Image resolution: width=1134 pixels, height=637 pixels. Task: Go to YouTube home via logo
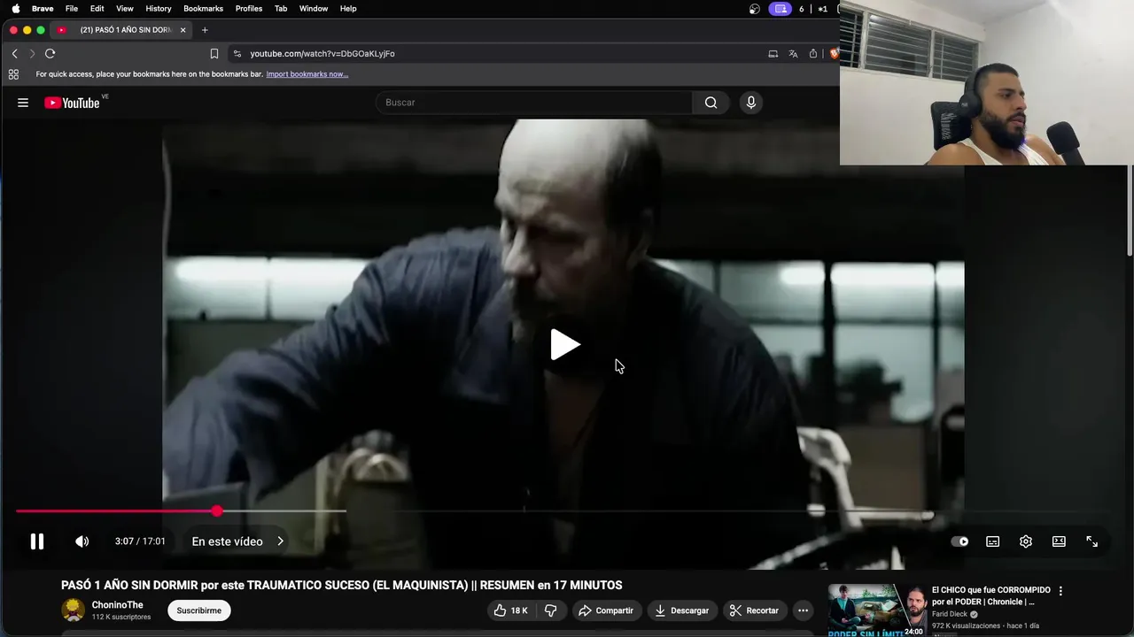tap(72, 103)
